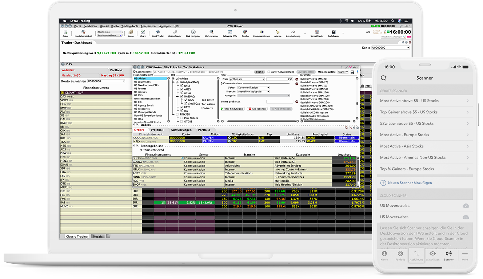Switch to the Ausführungen tab
Screen dimensions: 483x279
(181, 130)
